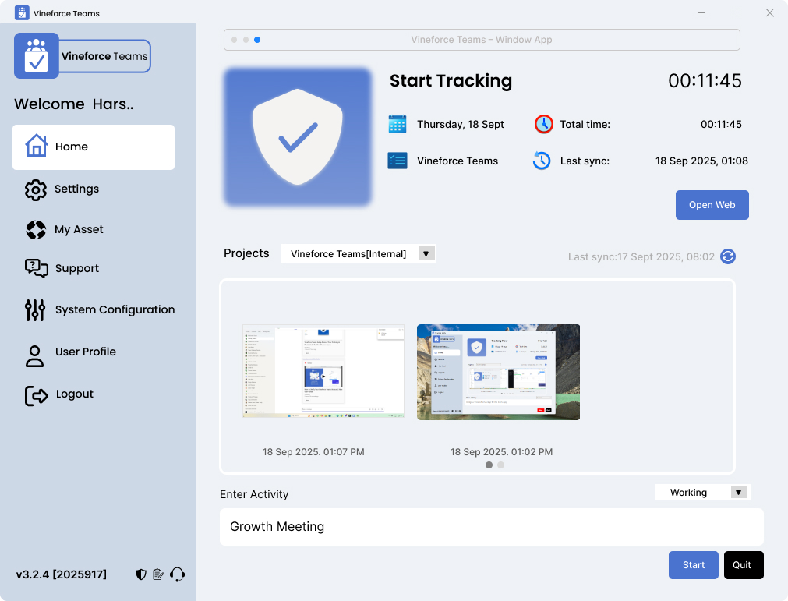The width and height of the screenshot is (788, 601).
Task: Click the calendar icon beside Thursday, 18 Sept
Action: (x=397, y=124)
